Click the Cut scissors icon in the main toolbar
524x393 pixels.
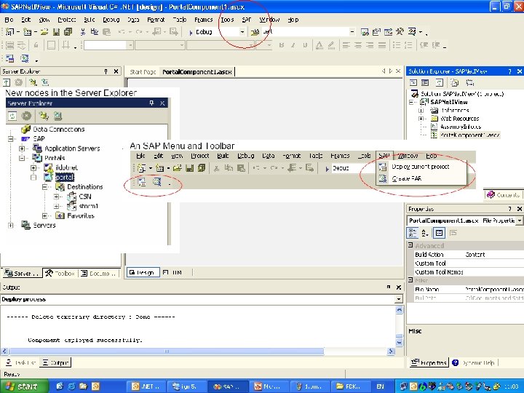click(83, 32)
